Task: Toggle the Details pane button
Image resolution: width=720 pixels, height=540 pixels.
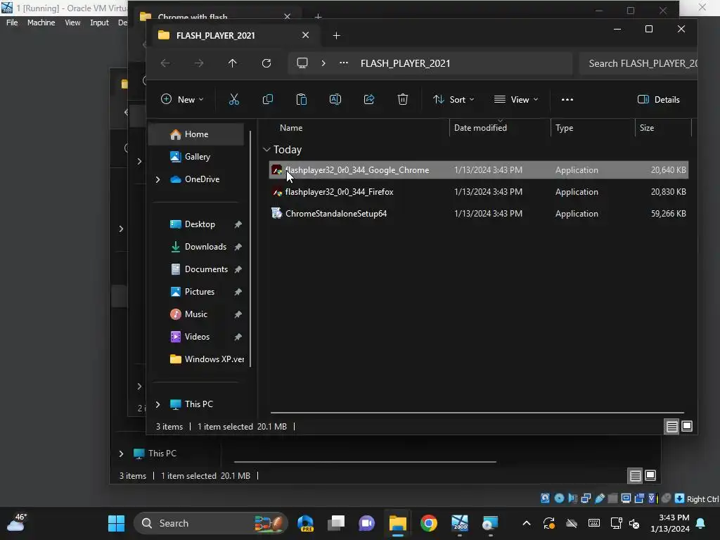Action: point(658,99)
